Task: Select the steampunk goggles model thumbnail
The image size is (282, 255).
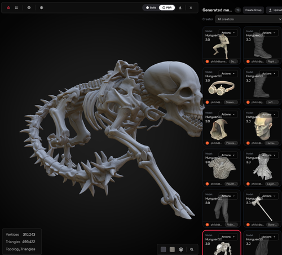Action: (222, 88)
